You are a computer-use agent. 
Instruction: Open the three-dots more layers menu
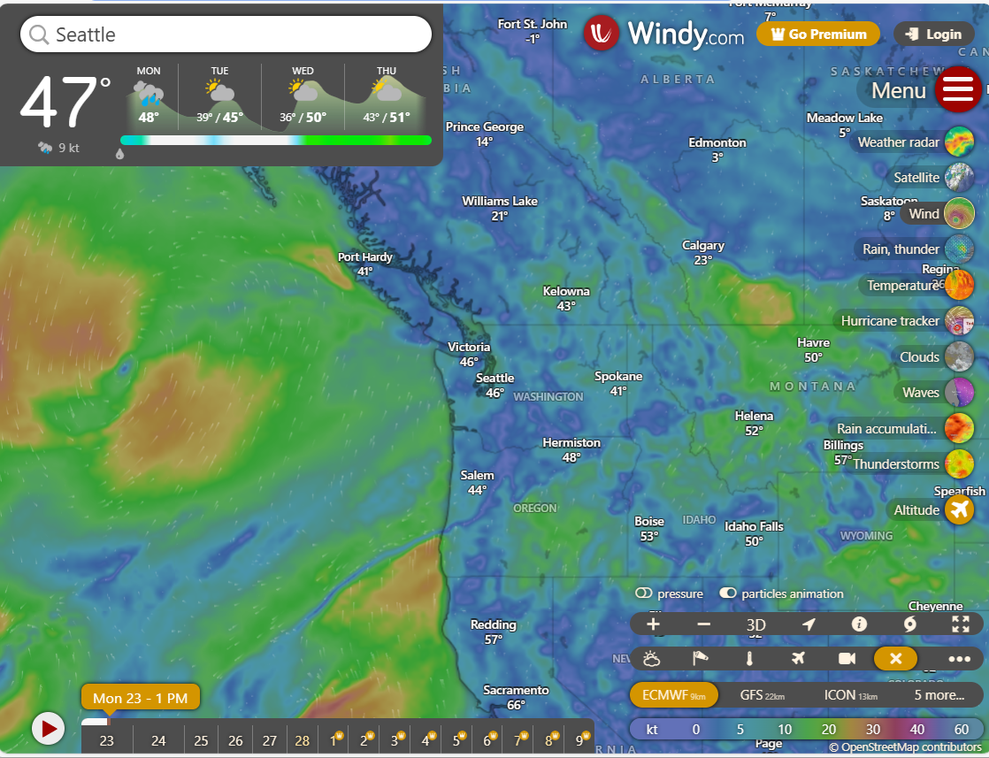(959, 659)
